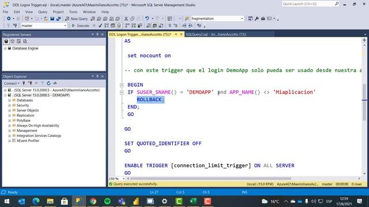Open the 150 % zoom dropdown
The height and width of the screenshot is (207, 369).
pos(123,179)
